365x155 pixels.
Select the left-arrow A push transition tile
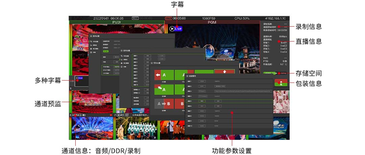tap(164, 75)
